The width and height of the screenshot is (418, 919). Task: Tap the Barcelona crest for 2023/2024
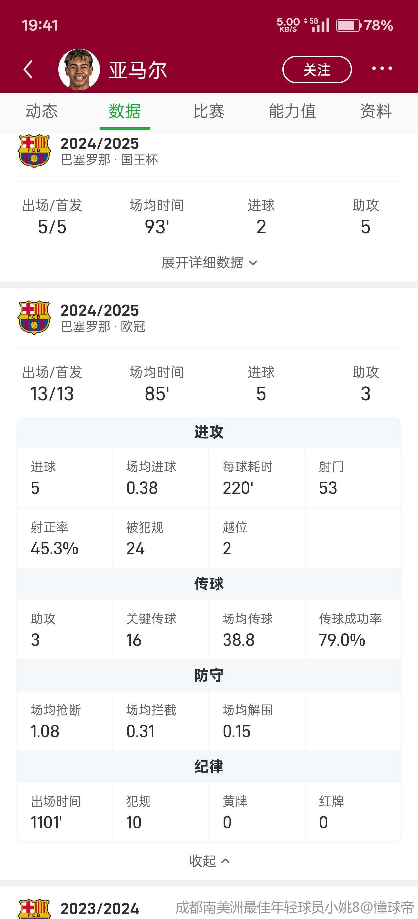(34, 909)
